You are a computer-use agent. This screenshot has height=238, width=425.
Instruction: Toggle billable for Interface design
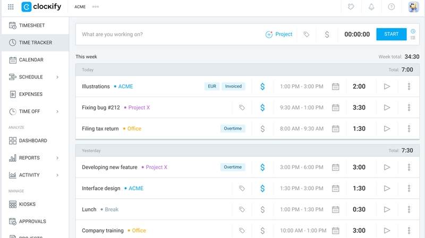click(x=262, y=189)
